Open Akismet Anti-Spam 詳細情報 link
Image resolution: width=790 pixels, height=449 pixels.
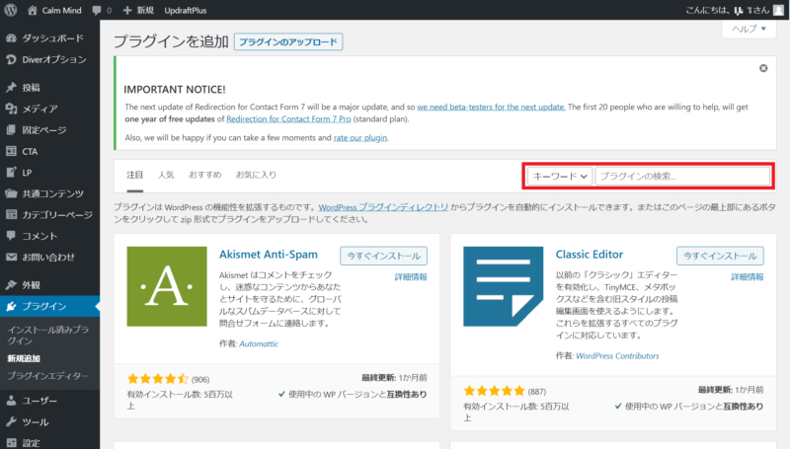click(411, 277)
